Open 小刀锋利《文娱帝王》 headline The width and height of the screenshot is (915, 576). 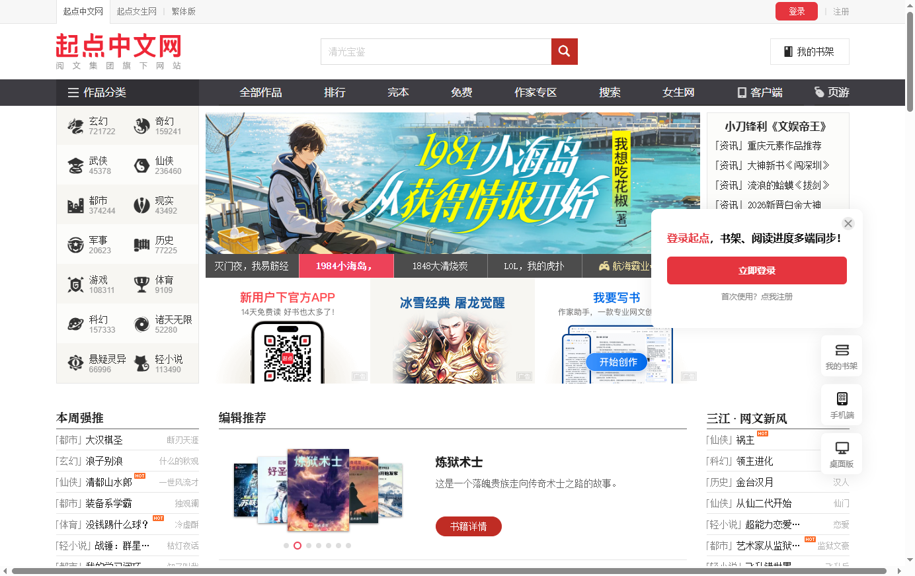(776, 126)
